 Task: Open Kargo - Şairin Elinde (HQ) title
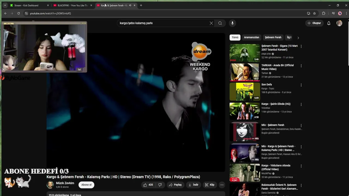click(x=276, y=104)
